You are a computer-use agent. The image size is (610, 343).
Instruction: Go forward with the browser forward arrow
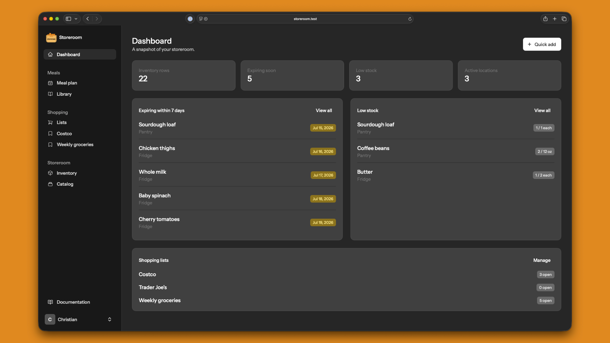click(x=97, y=19)
